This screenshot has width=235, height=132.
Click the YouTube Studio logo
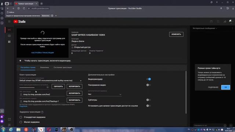(x=19, y=22)
